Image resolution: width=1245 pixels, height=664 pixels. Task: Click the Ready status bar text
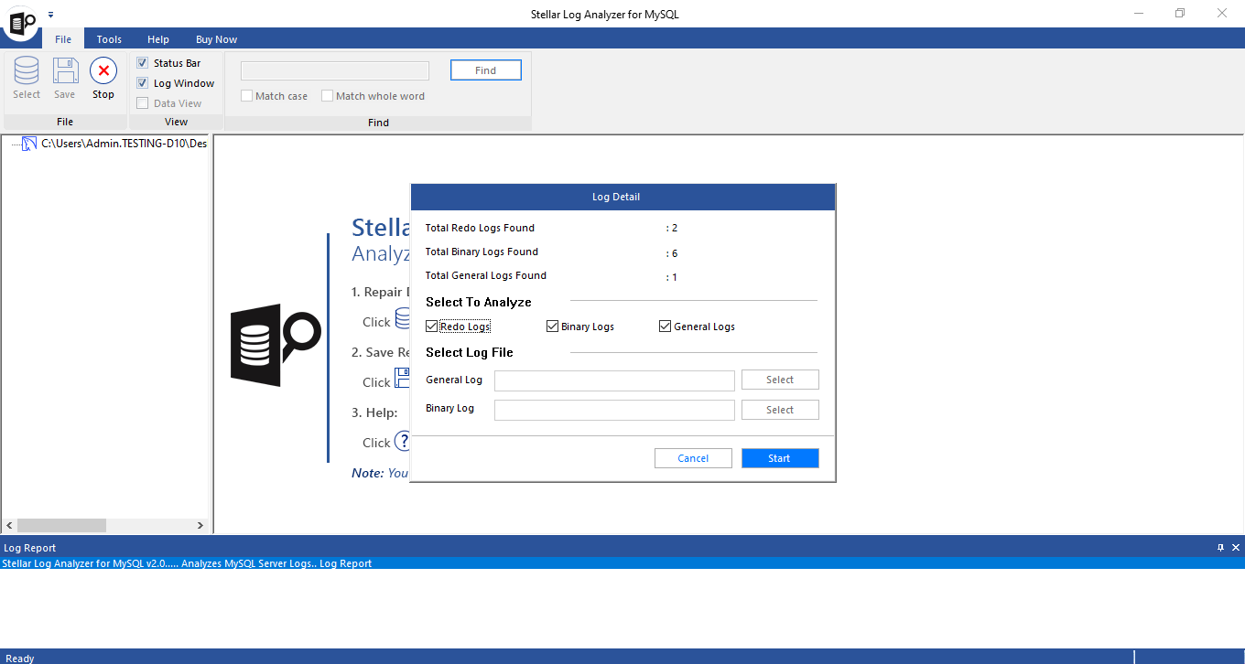(x=20, y=659)
